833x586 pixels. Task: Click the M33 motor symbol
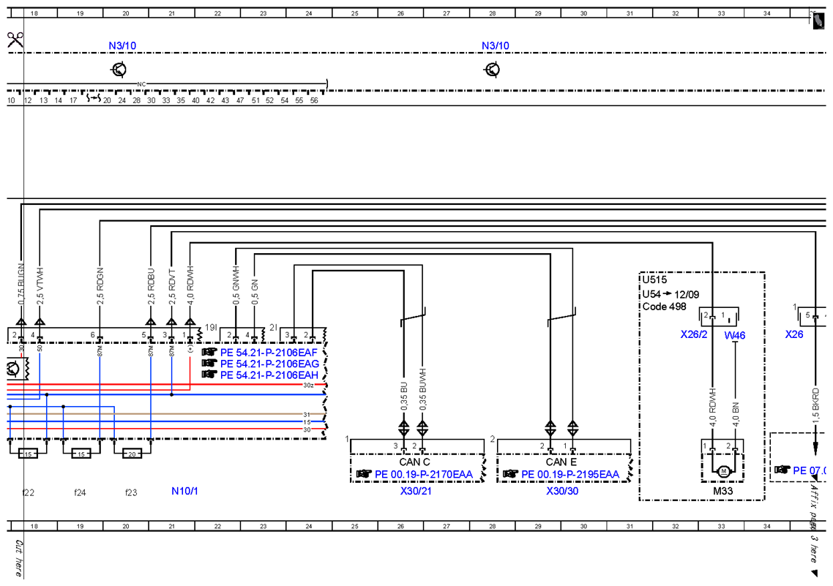point(722,471)
